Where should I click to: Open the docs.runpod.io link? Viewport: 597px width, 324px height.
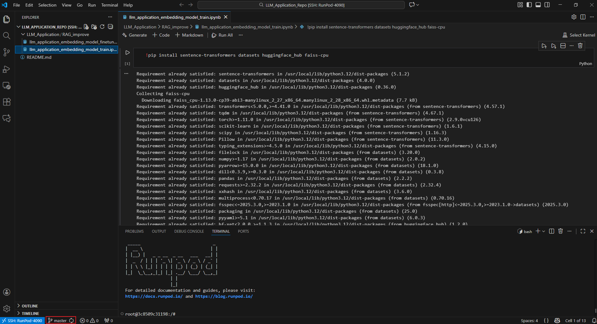point(154,296)
